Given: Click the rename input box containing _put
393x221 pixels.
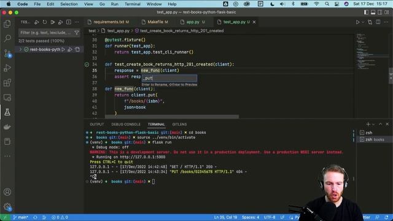Looking at the screenshot, I should pyautogui.click(x=169, y=78).
